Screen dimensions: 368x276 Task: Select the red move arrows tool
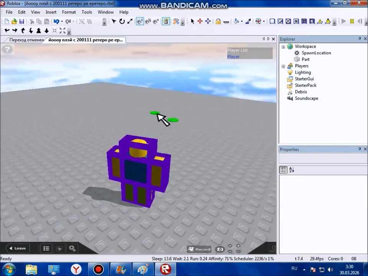pos(200,21)
